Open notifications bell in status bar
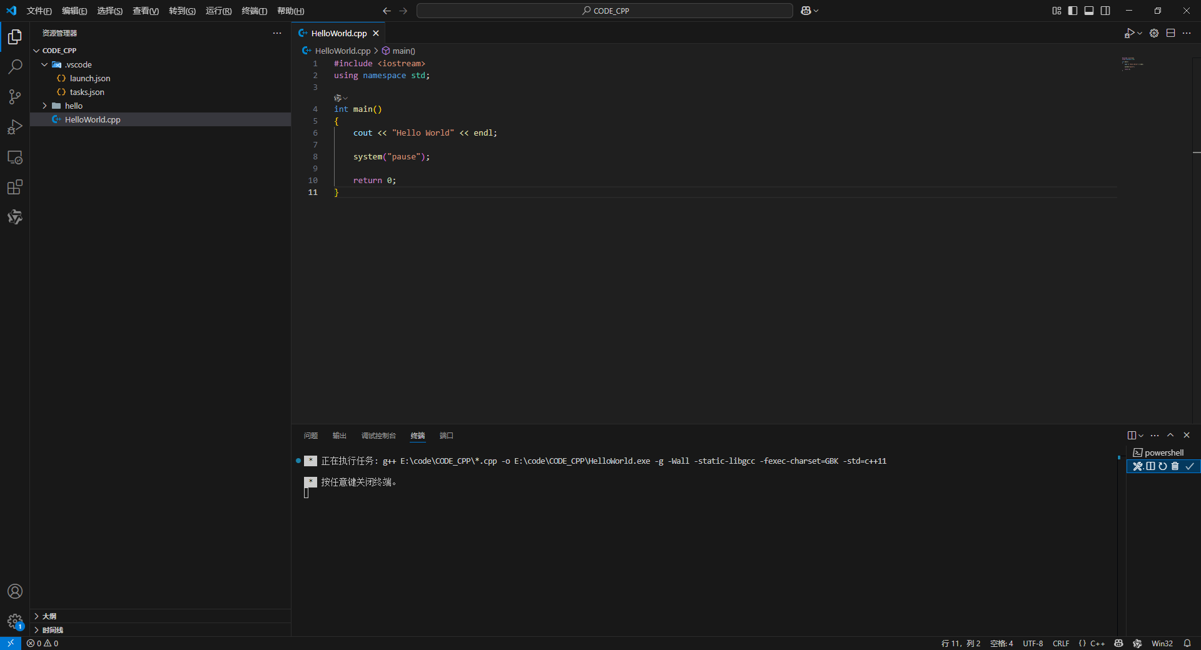This screenshot has width=1201, height=650. pyautogui.click(x=1187, y=643)
